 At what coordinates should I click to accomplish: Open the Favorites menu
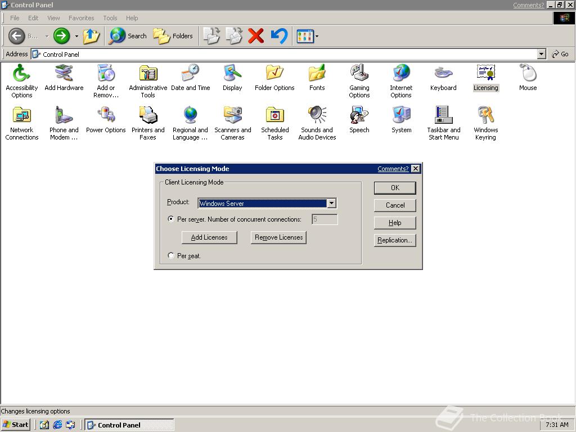tap(81, 18)
